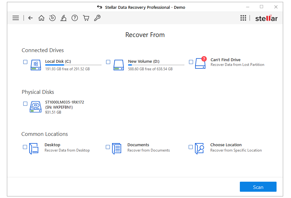
Task: Check the New Volume (D:) checkbox
Action: click(108, 62)
